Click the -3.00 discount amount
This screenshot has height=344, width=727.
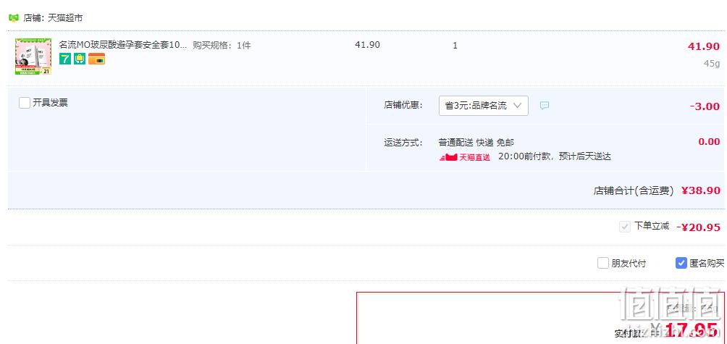[x=705, y=106]
